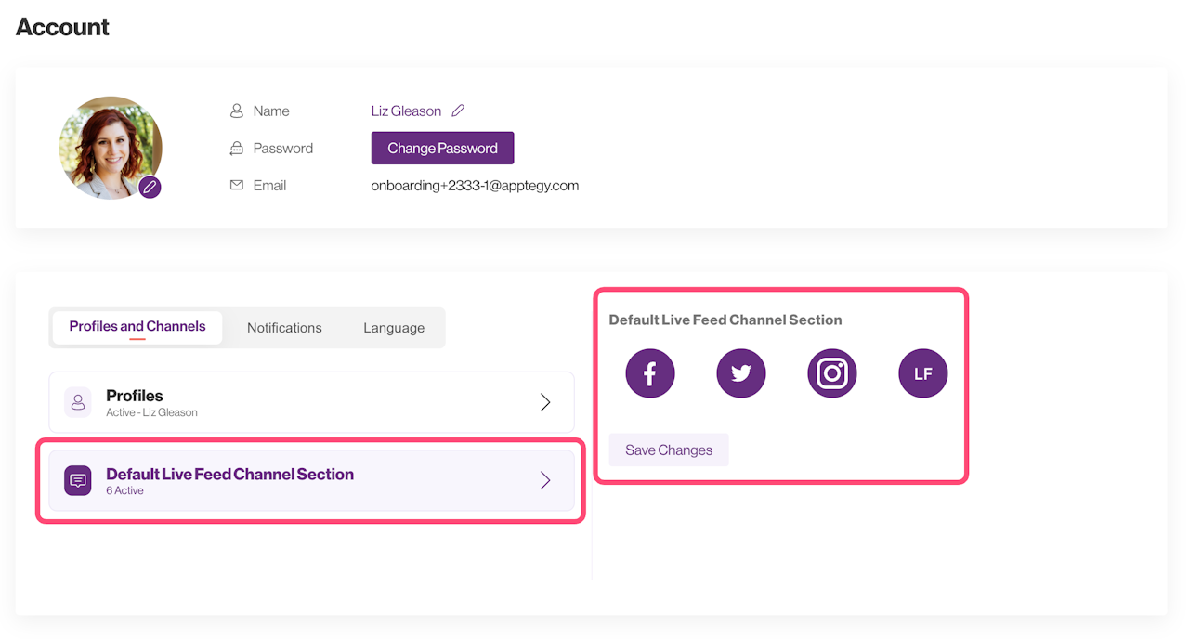1189x639 pixels.
Task: Click the Email envelope icon
Action: pyautogui.click(x=236, y=186)
